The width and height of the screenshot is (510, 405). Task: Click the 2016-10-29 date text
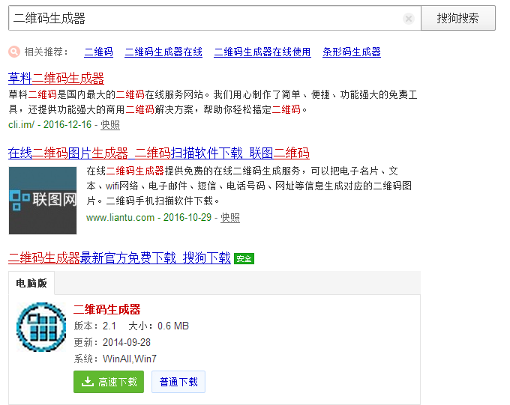[187, 217]
